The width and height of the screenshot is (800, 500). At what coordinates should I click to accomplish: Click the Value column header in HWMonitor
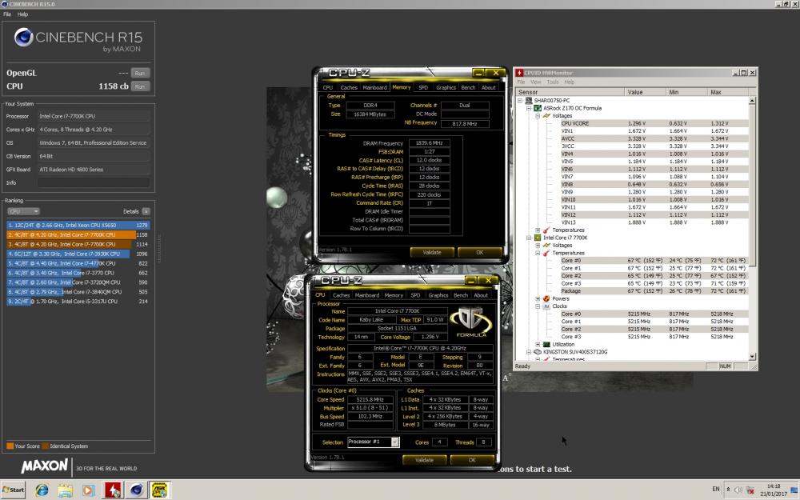(645, 92)
